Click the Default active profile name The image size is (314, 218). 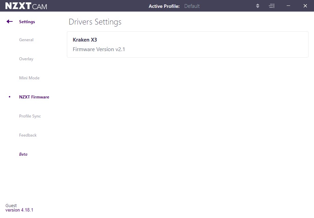point(192,6)
